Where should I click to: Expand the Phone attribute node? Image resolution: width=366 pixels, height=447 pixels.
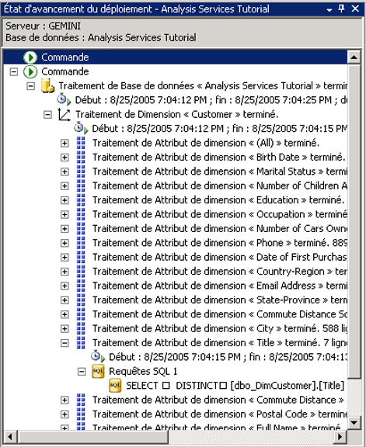(64, 243)
